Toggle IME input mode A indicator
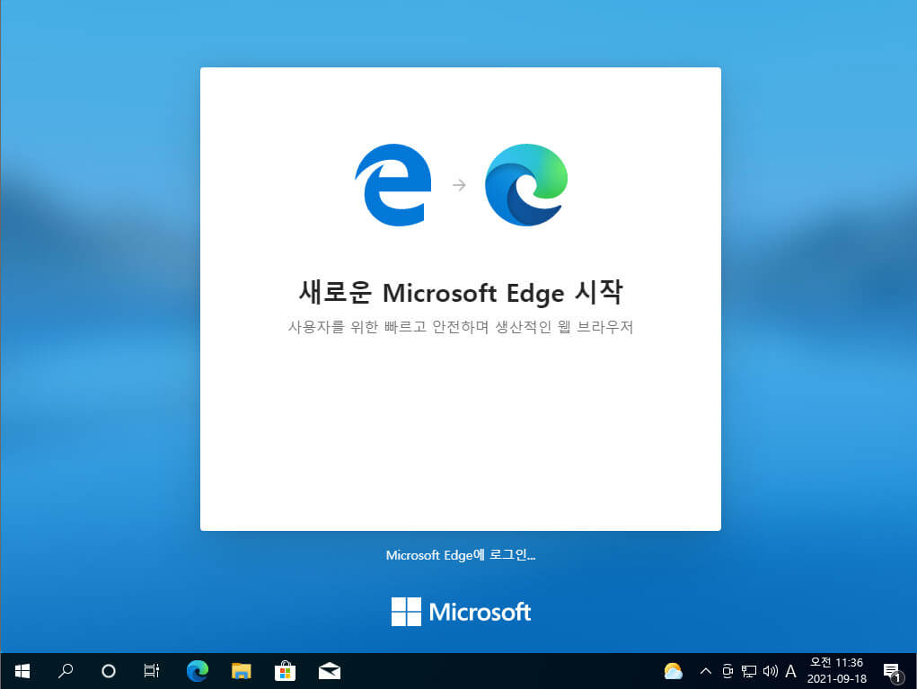This screenshot has height=689, width=917. [x=790, y=671]
